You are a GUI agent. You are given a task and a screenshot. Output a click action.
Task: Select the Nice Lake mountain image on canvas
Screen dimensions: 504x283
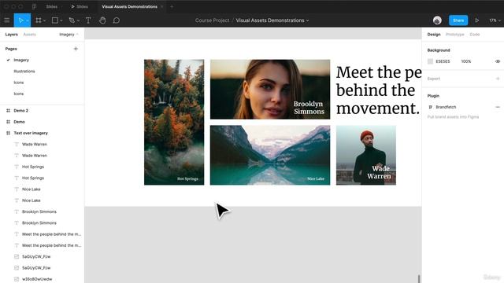[x=270, y=155]
